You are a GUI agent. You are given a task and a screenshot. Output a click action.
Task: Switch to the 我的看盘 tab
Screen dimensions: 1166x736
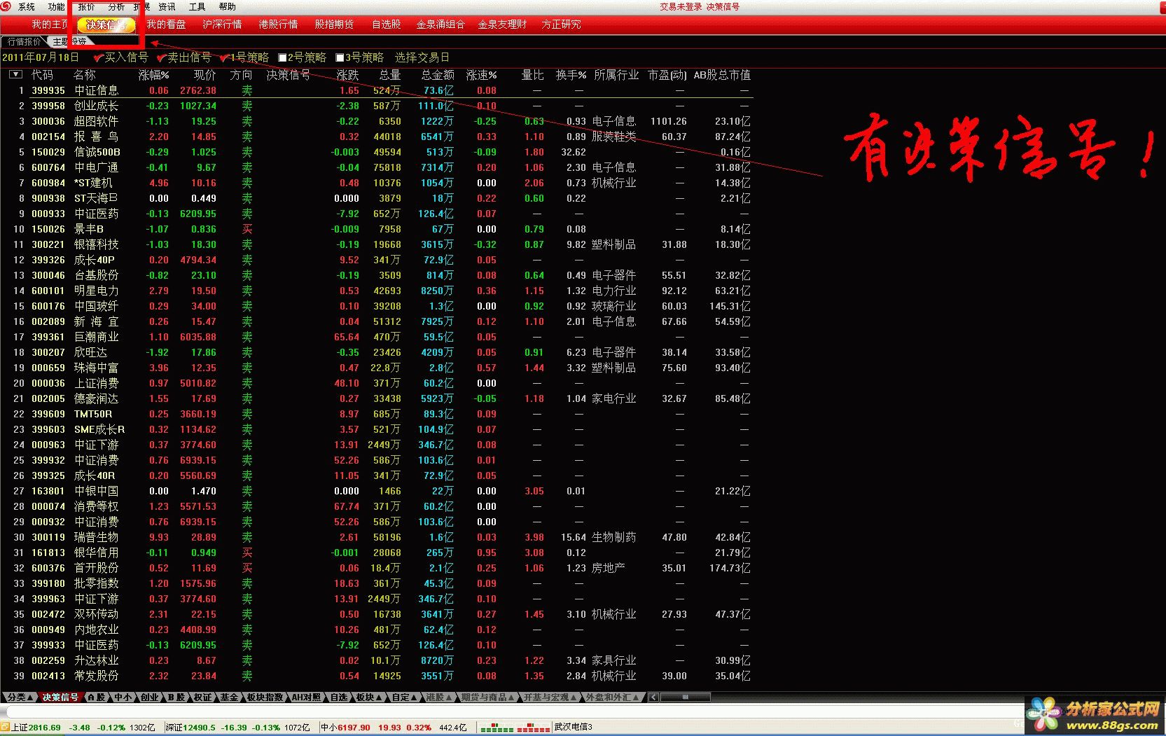(x=166, y=25)
